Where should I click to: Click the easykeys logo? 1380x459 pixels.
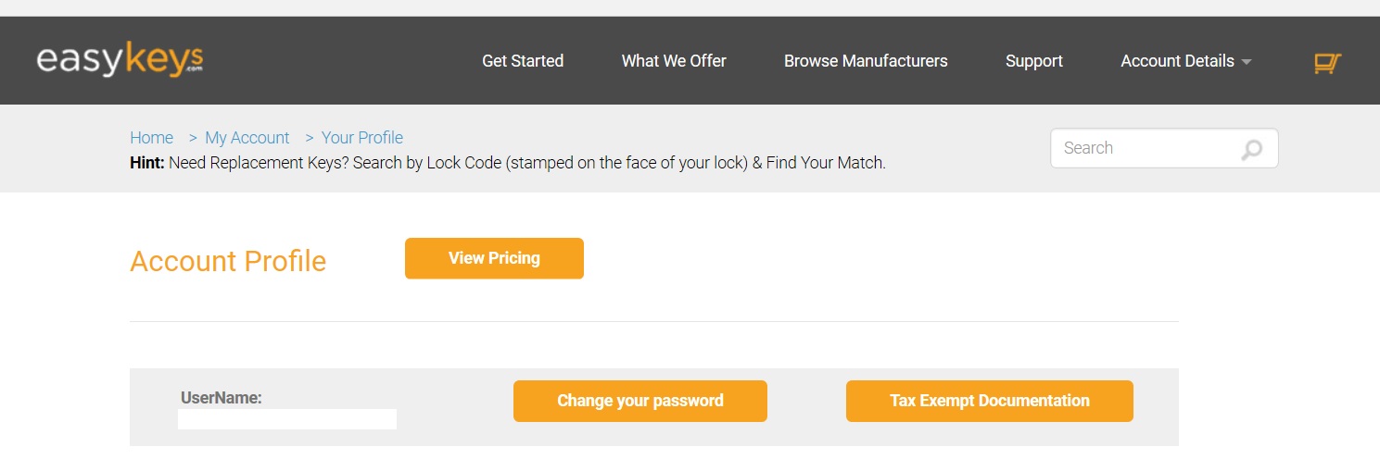click(x=120, y=60)
